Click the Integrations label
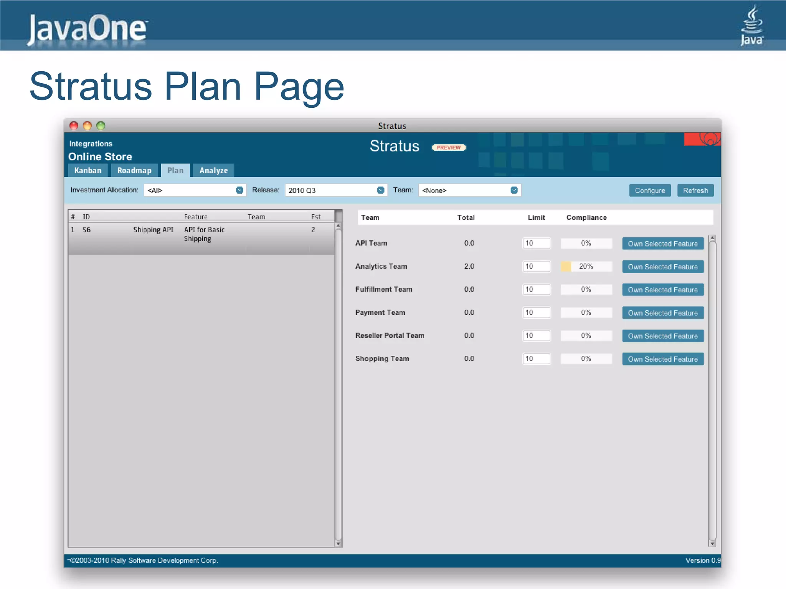The height and width of the screenshot is (589, 786). (x=91, y=144)
